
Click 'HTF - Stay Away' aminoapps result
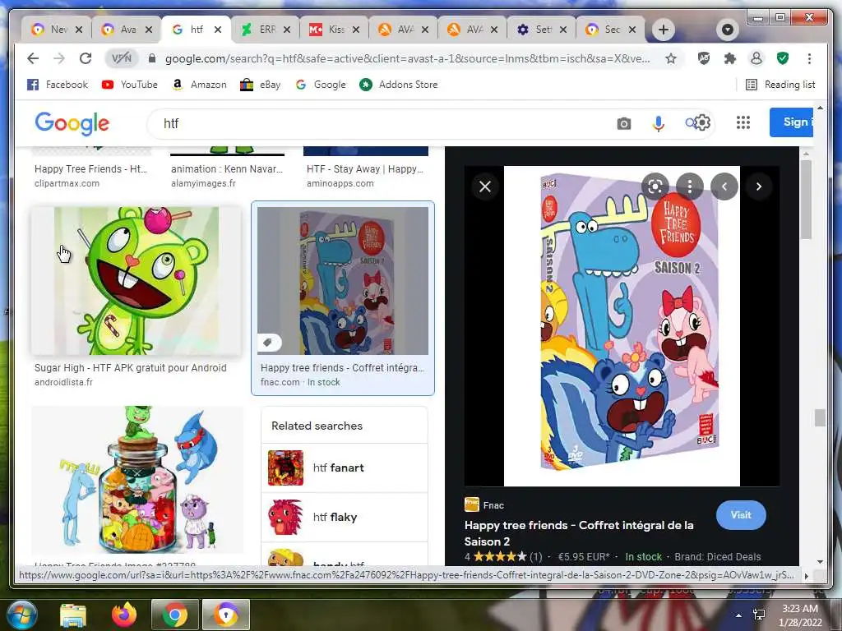click(364, 169)
